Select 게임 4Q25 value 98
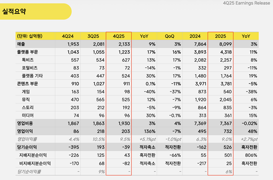The height and width of the screenshot is (180, 273). (x=127, y=92)
